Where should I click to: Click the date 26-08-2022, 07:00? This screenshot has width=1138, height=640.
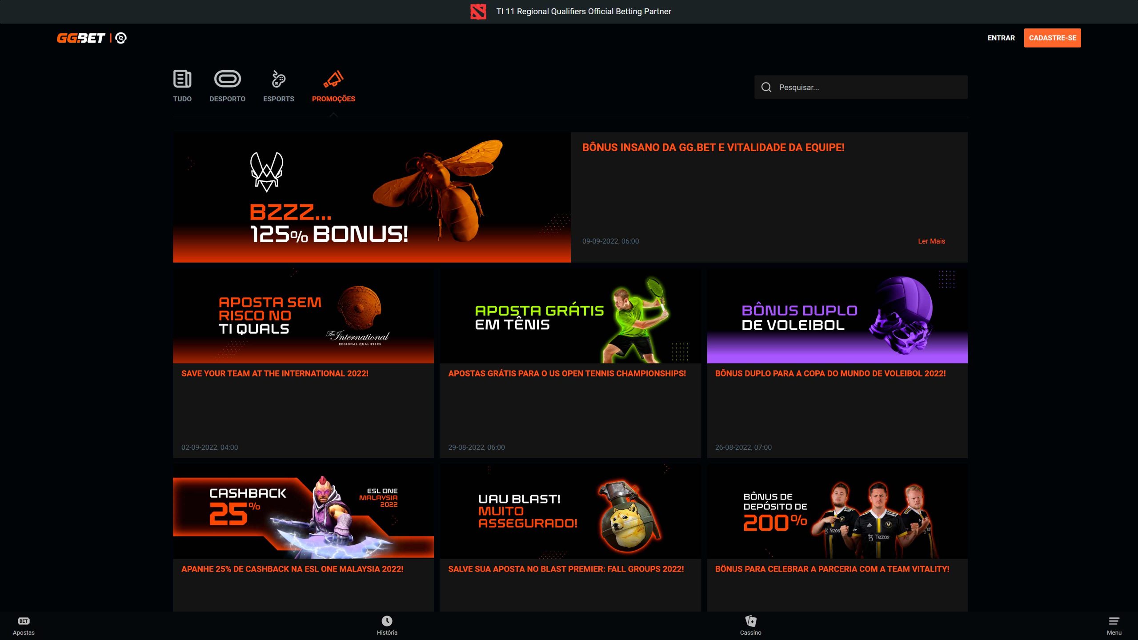[x=743, y=448]
